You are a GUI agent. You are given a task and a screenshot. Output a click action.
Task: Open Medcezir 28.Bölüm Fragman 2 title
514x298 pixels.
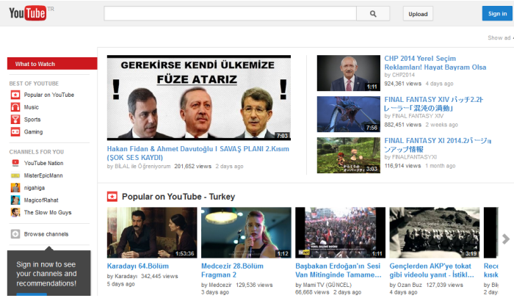click(232, 270)
